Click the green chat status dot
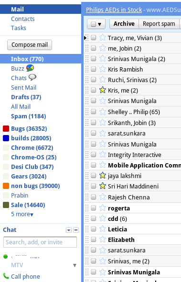The width and height of the screenshot is (181, 282). [6, 256]
